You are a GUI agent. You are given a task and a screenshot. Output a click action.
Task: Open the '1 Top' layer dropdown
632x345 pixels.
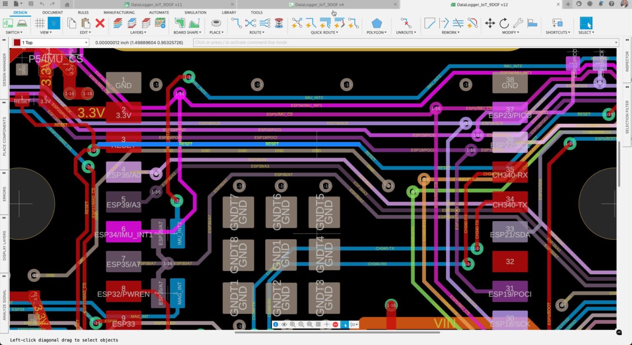[86, 42]
